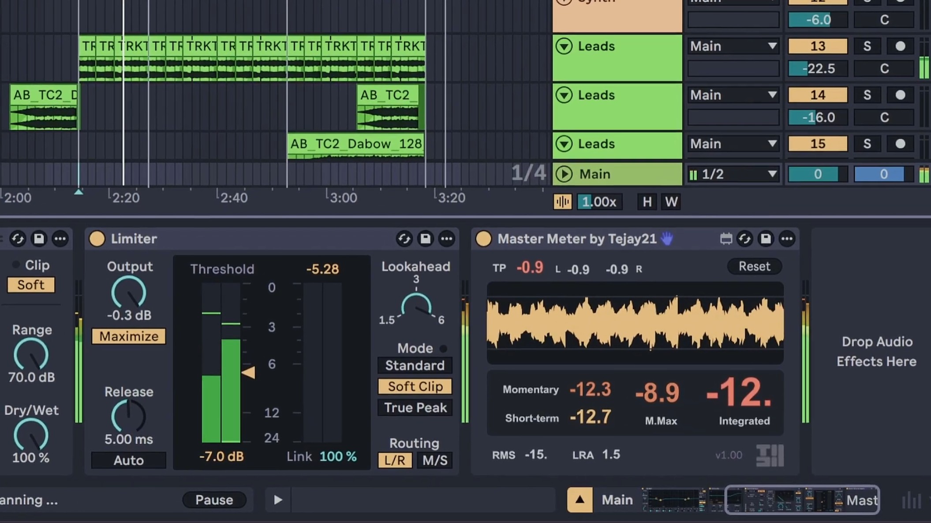The image size is (931, 523).
Task: Solo track 13 with S button
Action: coord(867,46)
